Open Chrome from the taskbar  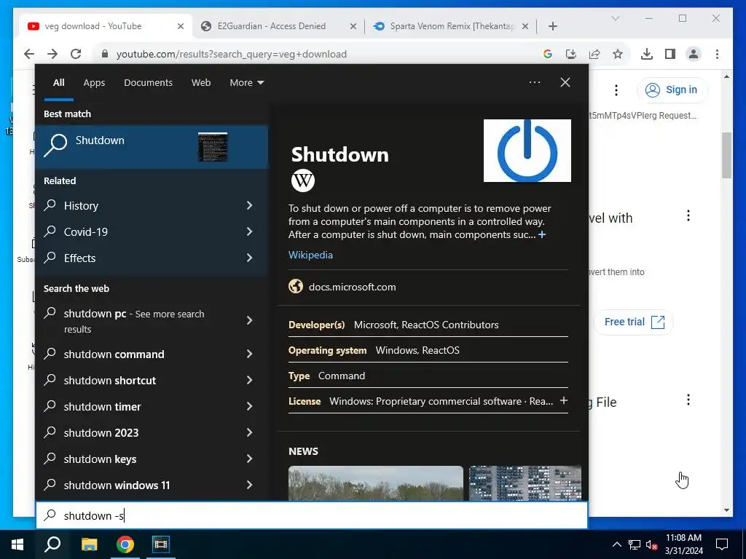(x=125, y=544)
